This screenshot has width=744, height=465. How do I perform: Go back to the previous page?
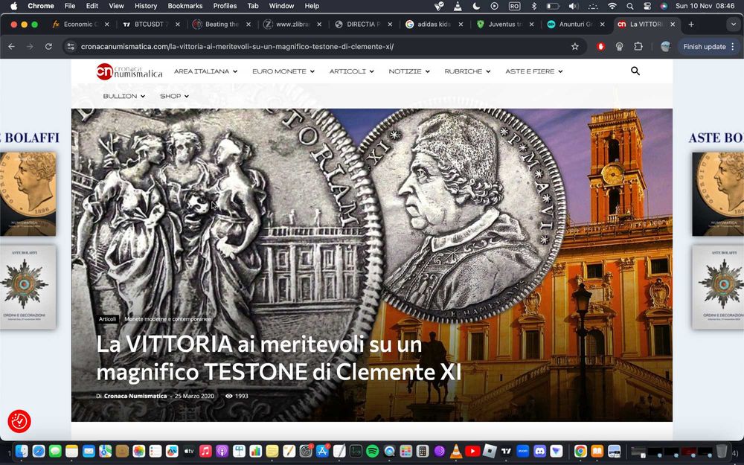[11, 46]
